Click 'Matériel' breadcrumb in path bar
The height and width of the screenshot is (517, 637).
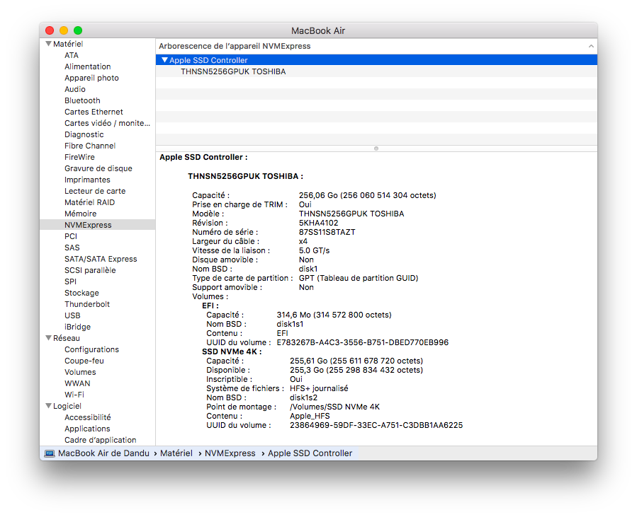click(x=176, y=453)
